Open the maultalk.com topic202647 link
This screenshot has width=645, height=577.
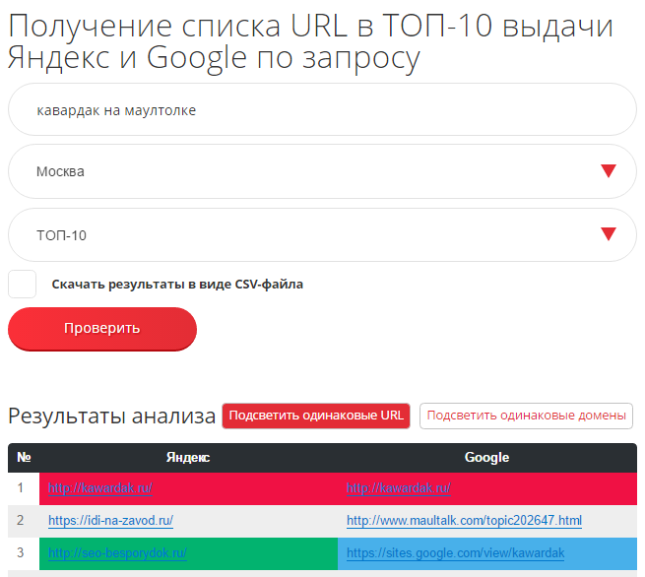click(x=465, y=521)
